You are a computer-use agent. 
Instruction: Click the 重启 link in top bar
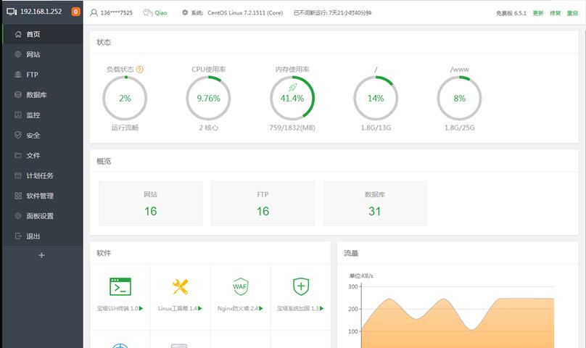pyautogui.click(x=572, y=13)
